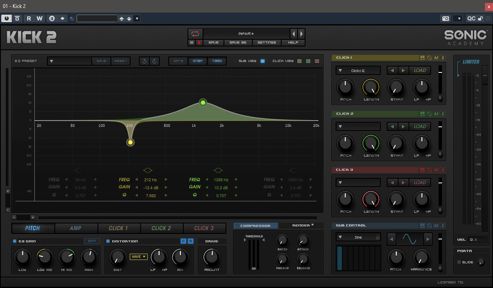Mute the Click 3 layer
Viewport: 493px width, 288px height.
[436, 170]
